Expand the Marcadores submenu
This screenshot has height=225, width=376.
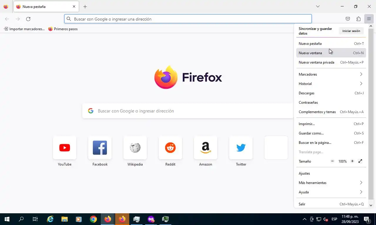tap(331, 74)
